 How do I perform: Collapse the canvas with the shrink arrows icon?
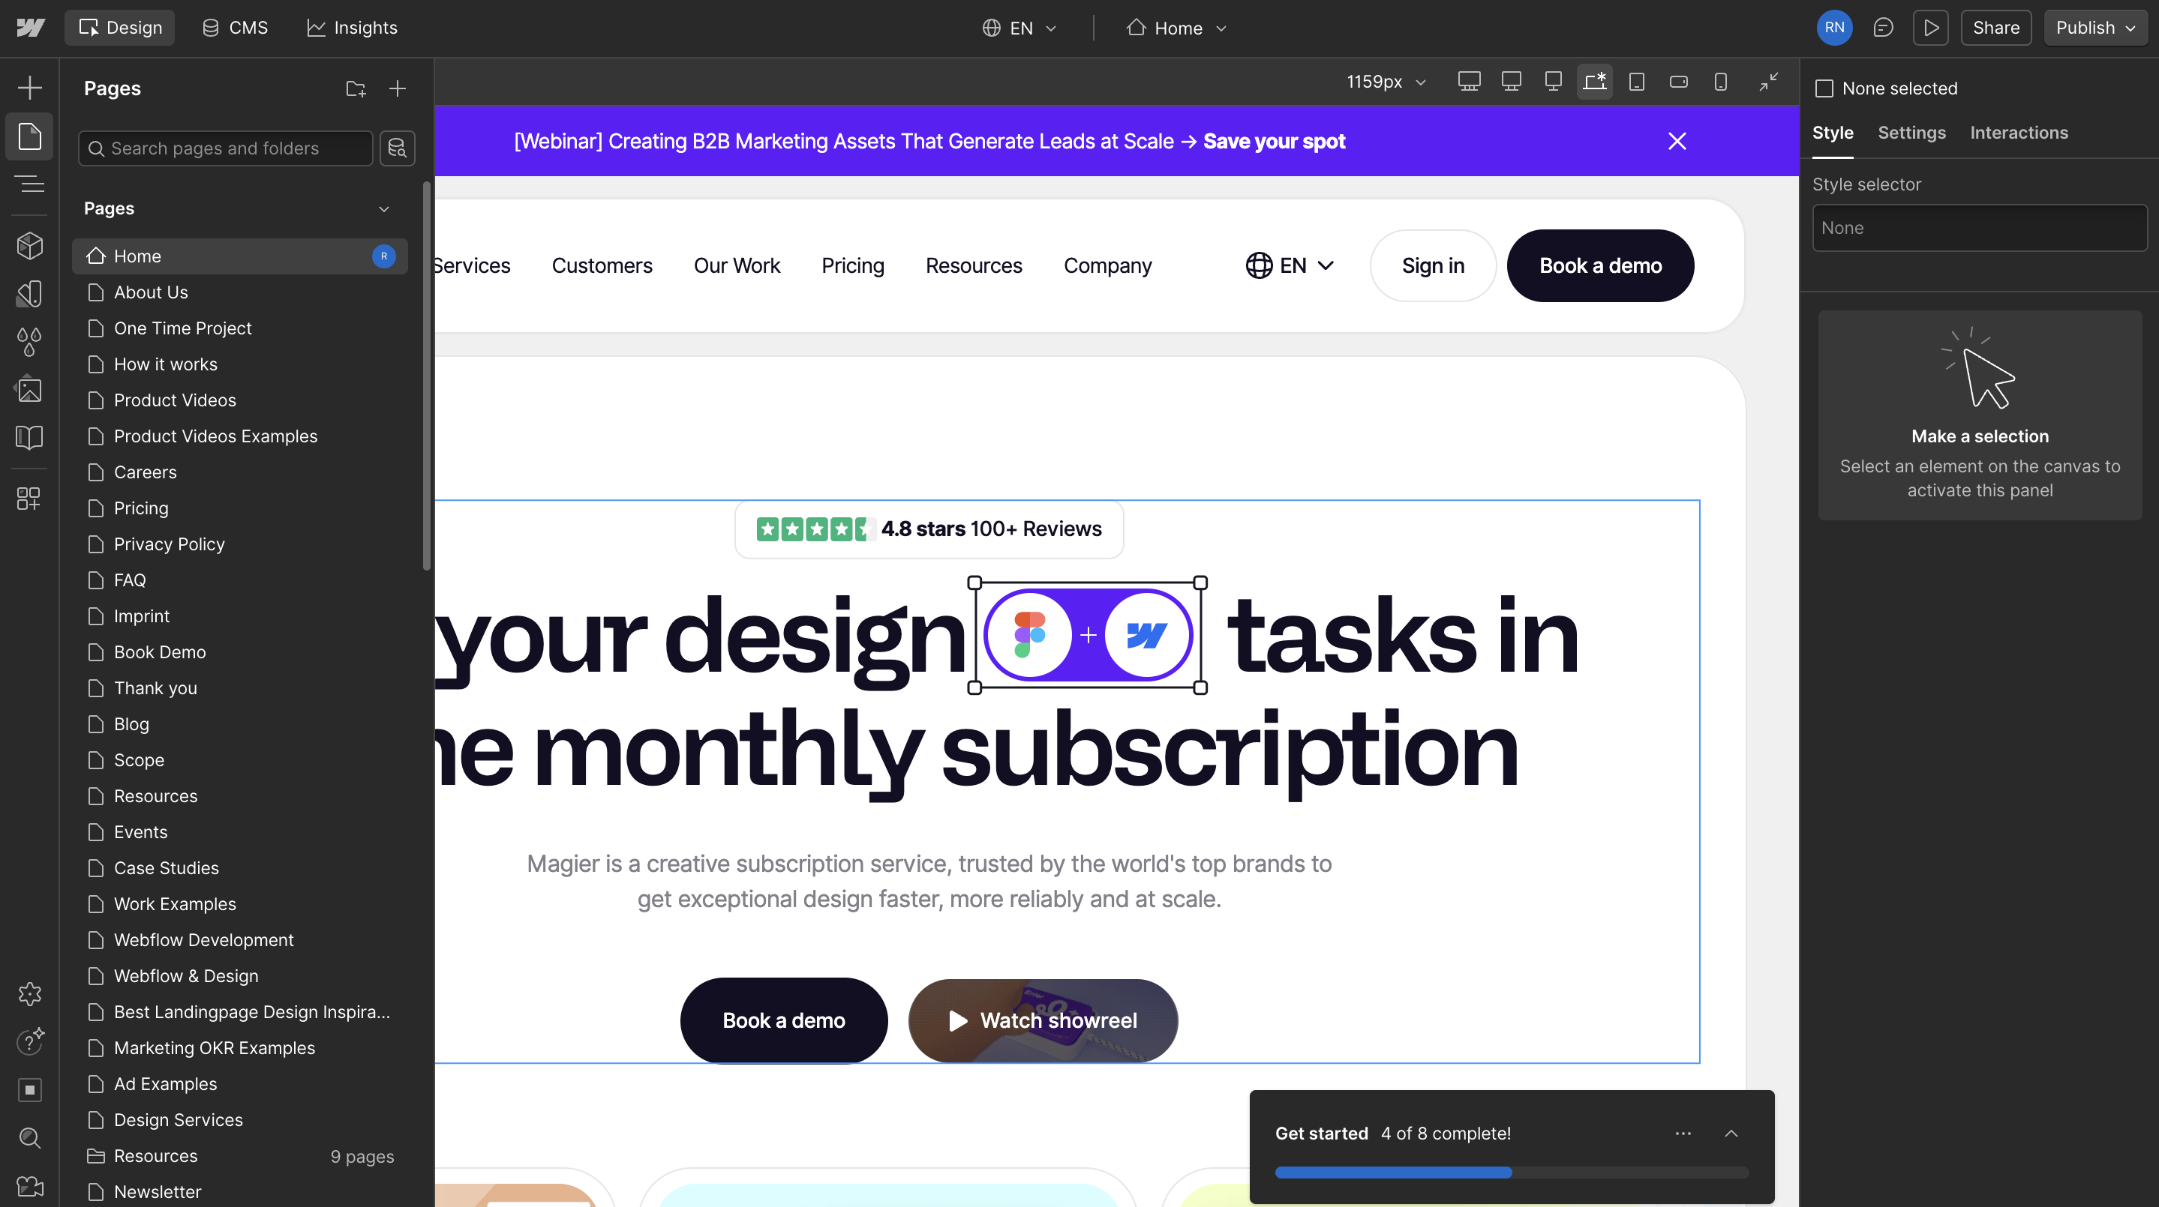click(x=1768, y=81)
